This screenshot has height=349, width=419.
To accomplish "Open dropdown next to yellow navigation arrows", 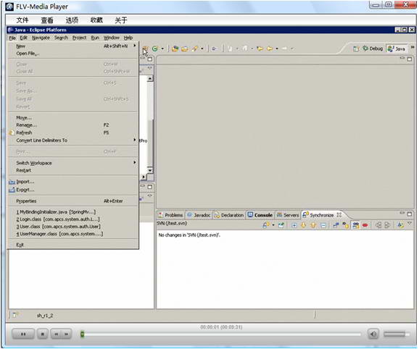I will click(x=277, y=49).
